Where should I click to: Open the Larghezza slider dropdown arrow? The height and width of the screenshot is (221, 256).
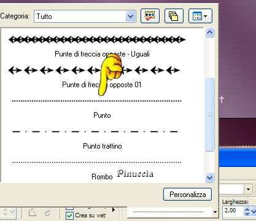click(x=254, y=211)
